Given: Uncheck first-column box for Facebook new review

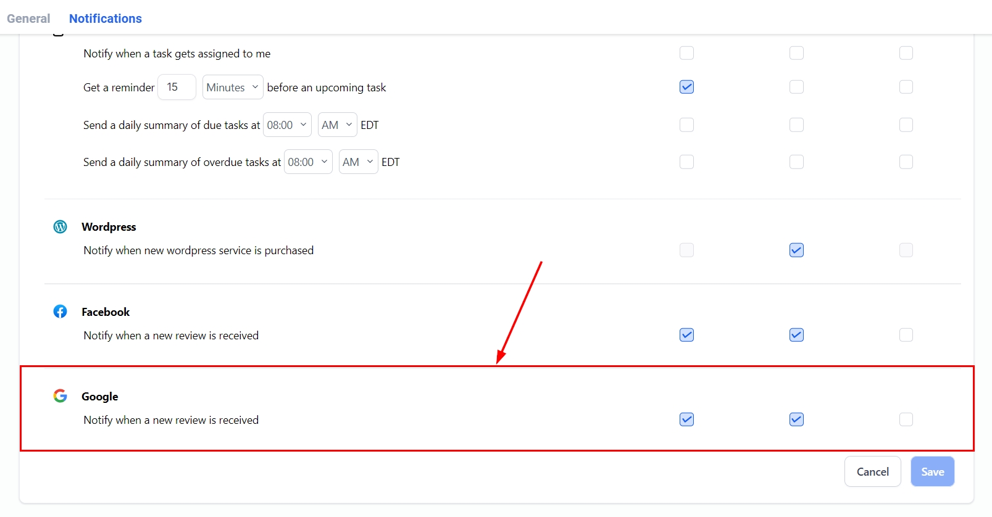Looking at the screenshot, I should tap(686, 335).
